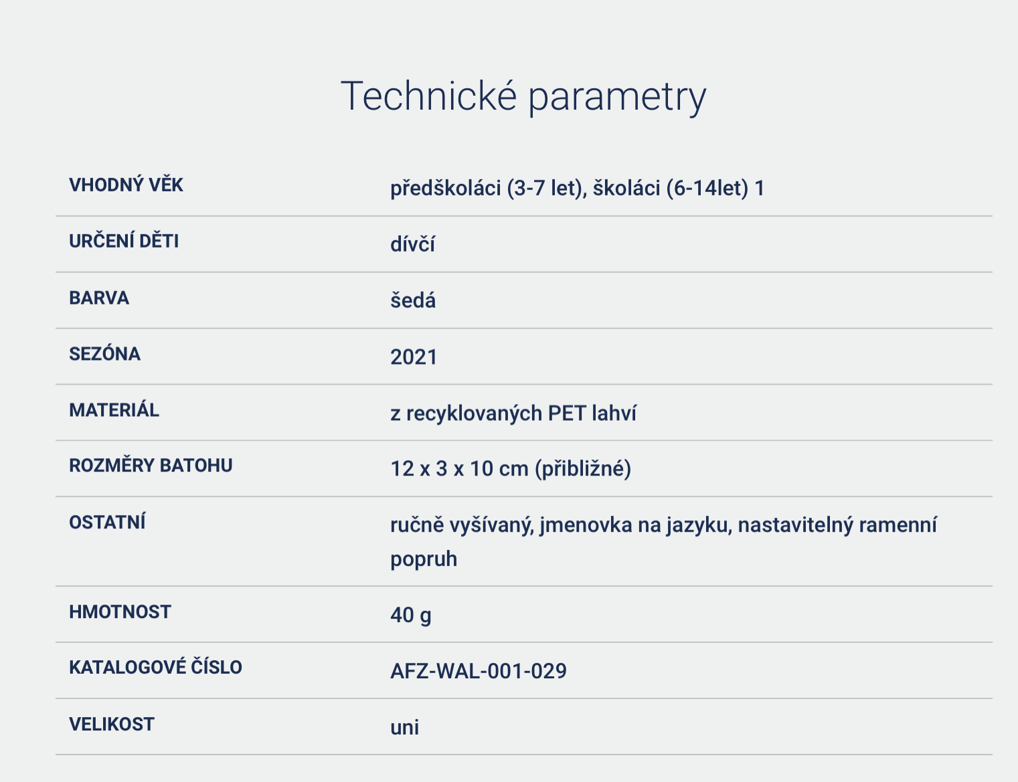Viewport: 1018px width, 782px height.
Task: Click the "BARVA" row label
Action: pyautogui.click(x=99, y=298)
